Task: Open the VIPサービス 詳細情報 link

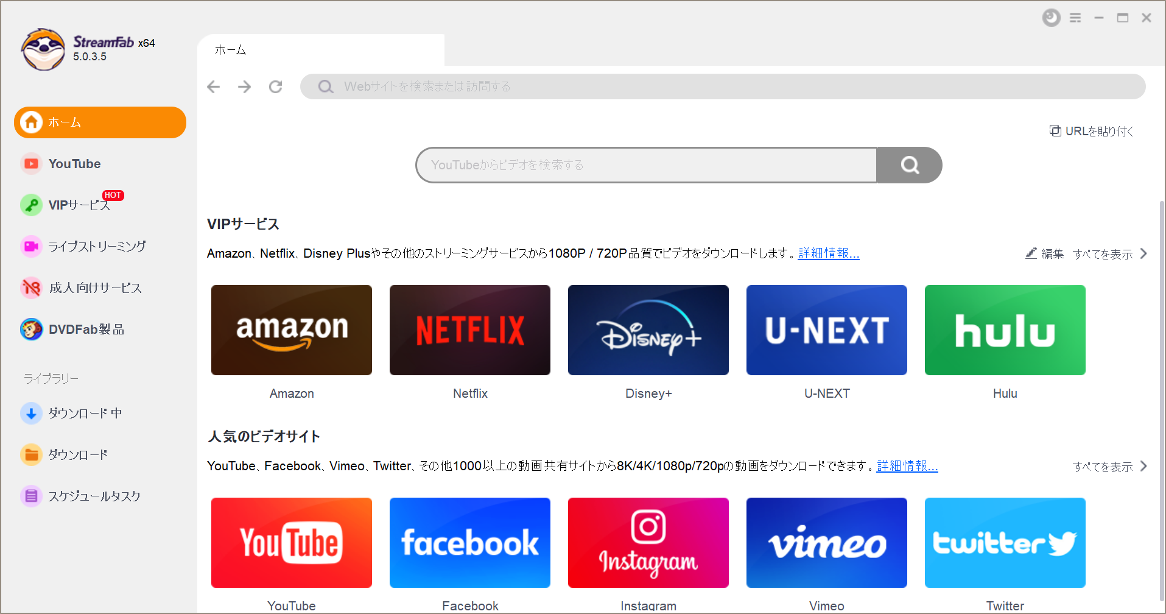Action: click(829, 253)
